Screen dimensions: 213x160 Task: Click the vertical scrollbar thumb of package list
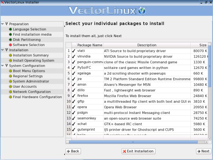[209, 66]
